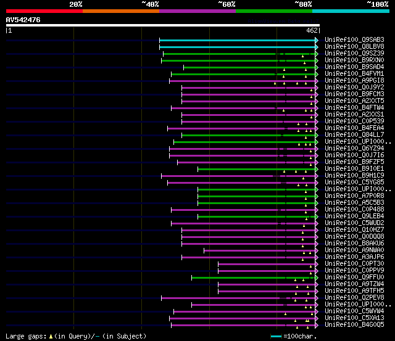
Task: Select the UniRef100_B9FZF5 label
Action: (x=354, y=162)
